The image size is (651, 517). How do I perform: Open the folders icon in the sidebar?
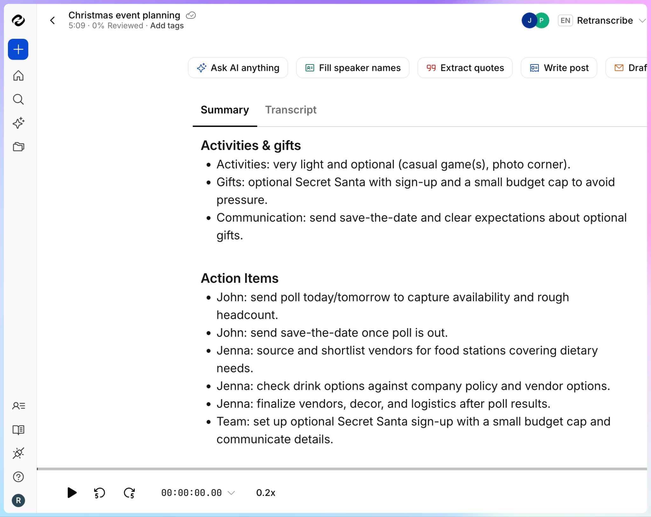(18, 146)
